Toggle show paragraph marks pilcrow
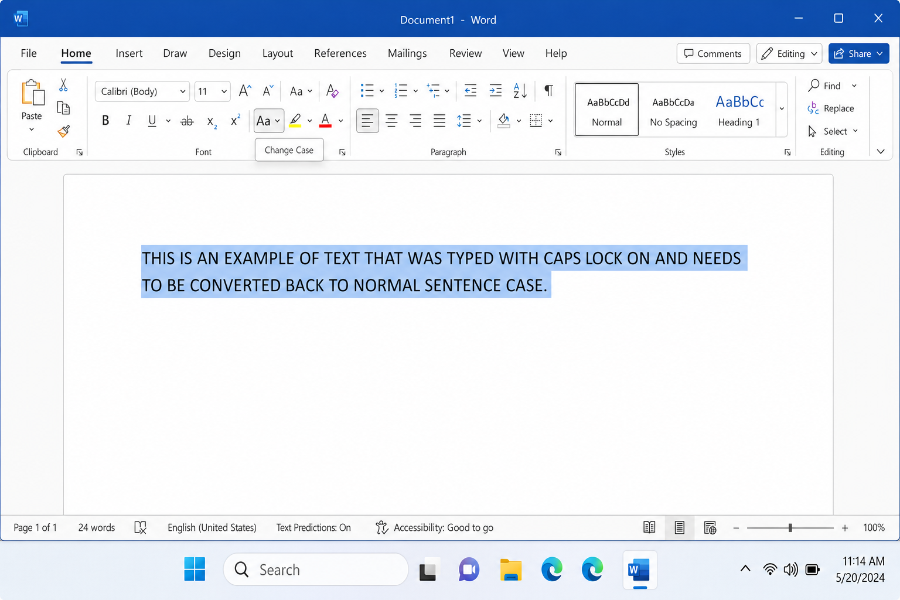 coord(548,90)
